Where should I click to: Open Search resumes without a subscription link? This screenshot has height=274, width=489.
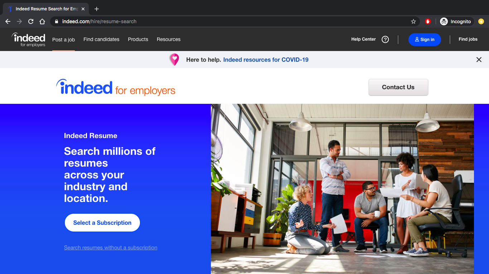click(x=111, y=248)
